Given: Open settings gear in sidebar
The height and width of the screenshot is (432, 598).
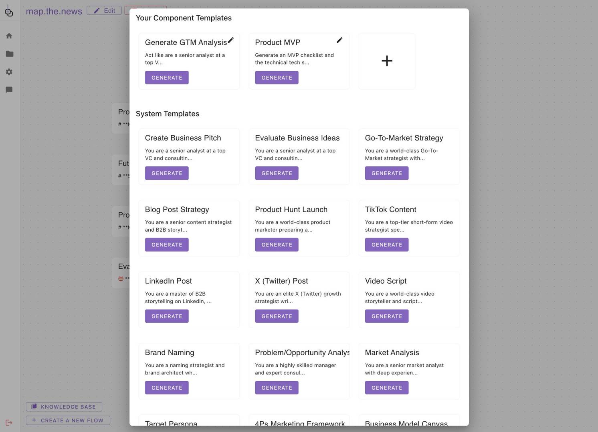Looking at the screenshot, I should point(9,72).
